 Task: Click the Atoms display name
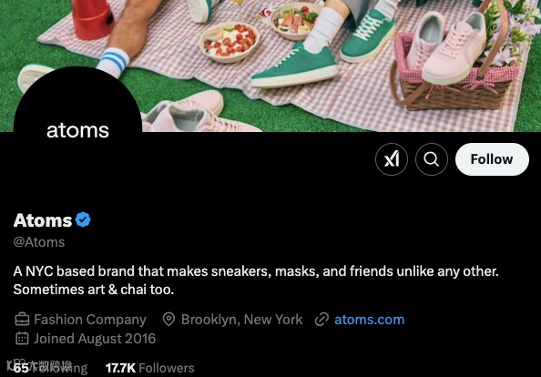click(x=43, y=220)
